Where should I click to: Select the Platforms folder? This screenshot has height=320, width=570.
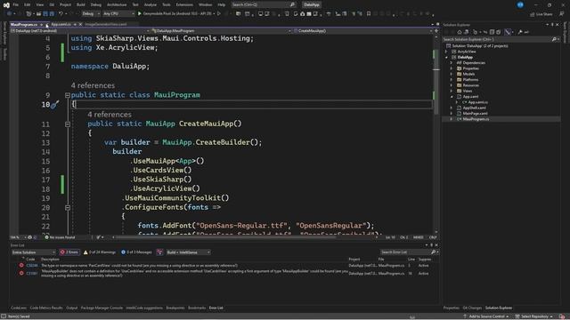coord(470,80)
